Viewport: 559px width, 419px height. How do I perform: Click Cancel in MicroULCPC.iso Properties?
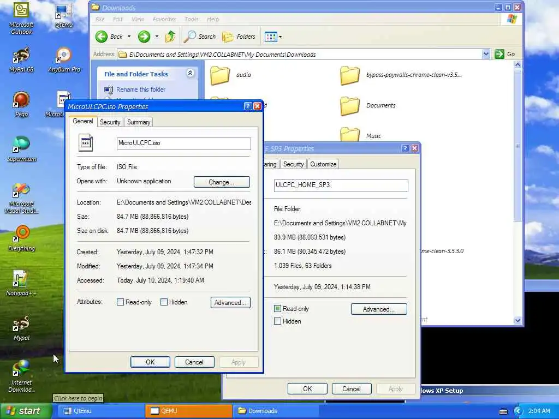point(194,362)
